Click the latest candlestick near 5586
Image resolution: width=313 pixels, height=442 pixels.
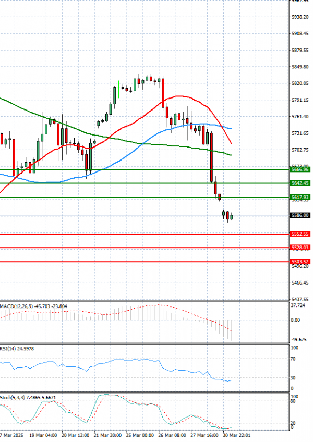pyautogui.click(x=232, y=216)
